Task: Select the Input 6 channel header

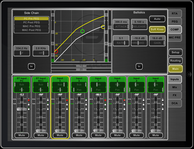Action: click(79, 80)
